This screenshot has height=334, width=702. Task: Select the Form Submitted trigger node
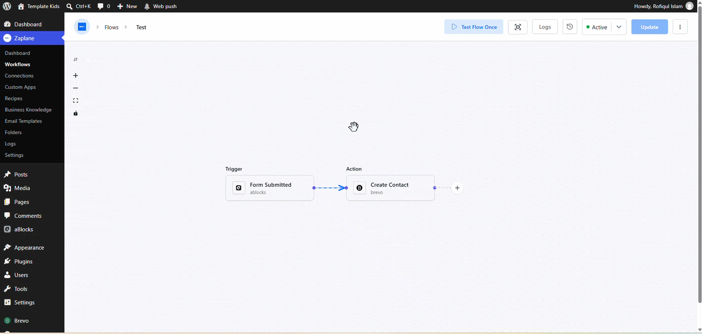[x=270, y=188]
